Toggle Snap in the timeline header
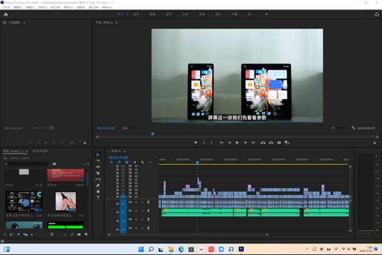The image size is (382, 255). pyautogui.click(x=119, y=162)
